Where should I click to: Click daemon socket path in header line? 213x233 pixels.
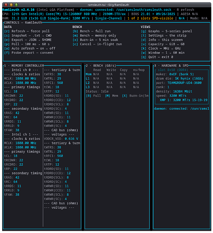click(144, 10)
